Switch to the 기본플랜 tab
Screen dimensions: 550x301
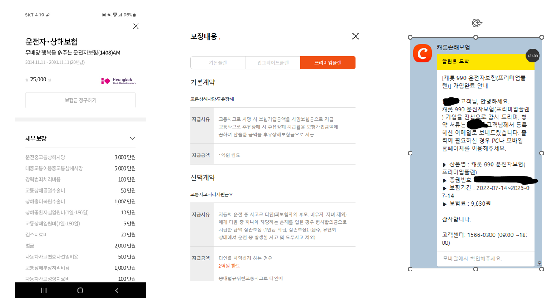(218, 62)
